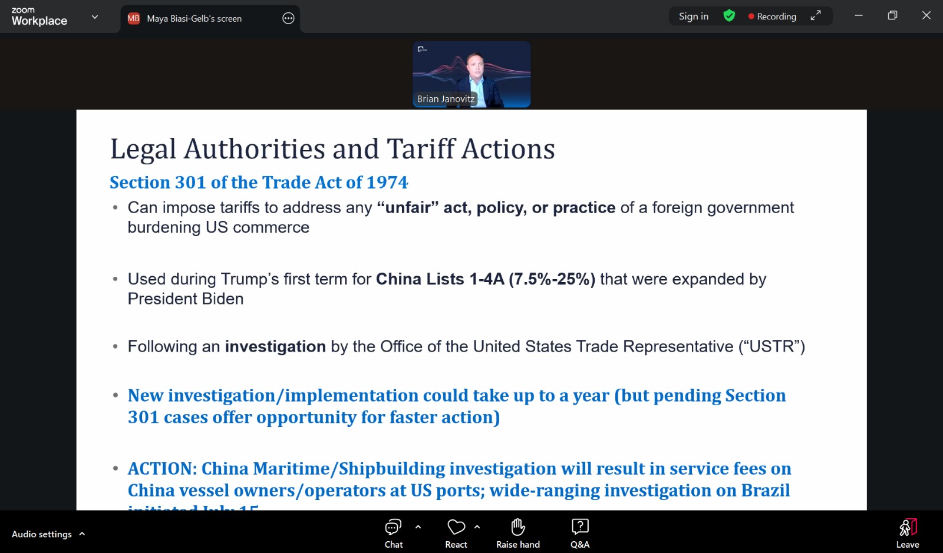Image resolution: width=943 pixels, height=553 pixels.
Task: Click heading 'Section 301 of the Trade Act of 1974'
Action: (x=259, y=183)
